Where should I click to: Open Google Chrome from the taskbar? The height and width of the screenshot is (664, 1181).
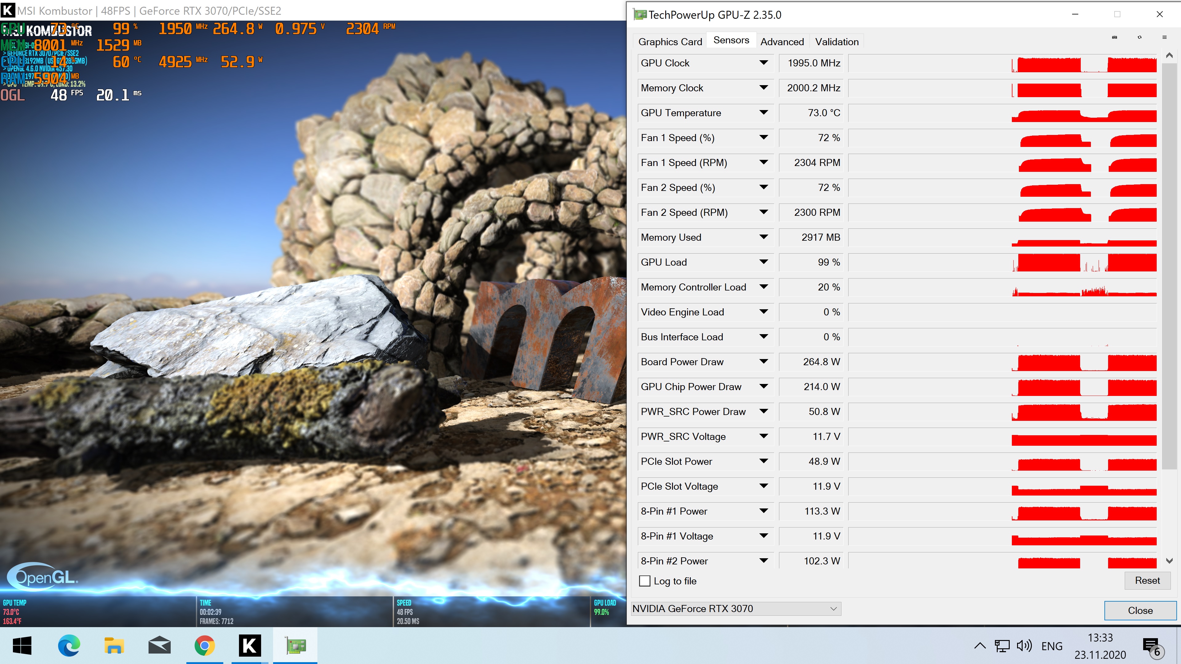205,646
